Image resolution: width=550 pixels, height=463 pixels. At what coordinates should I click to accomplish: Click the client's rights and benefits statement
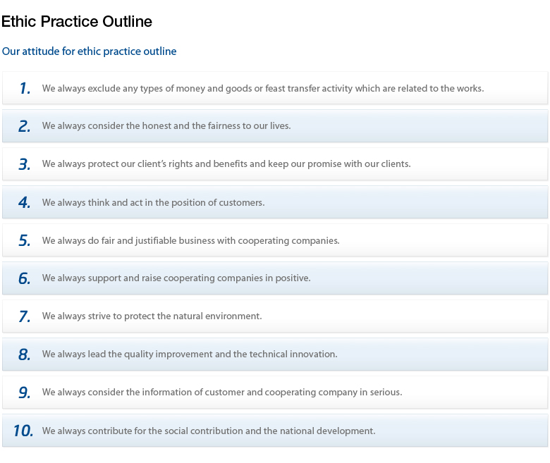click(x=226, y=164)
